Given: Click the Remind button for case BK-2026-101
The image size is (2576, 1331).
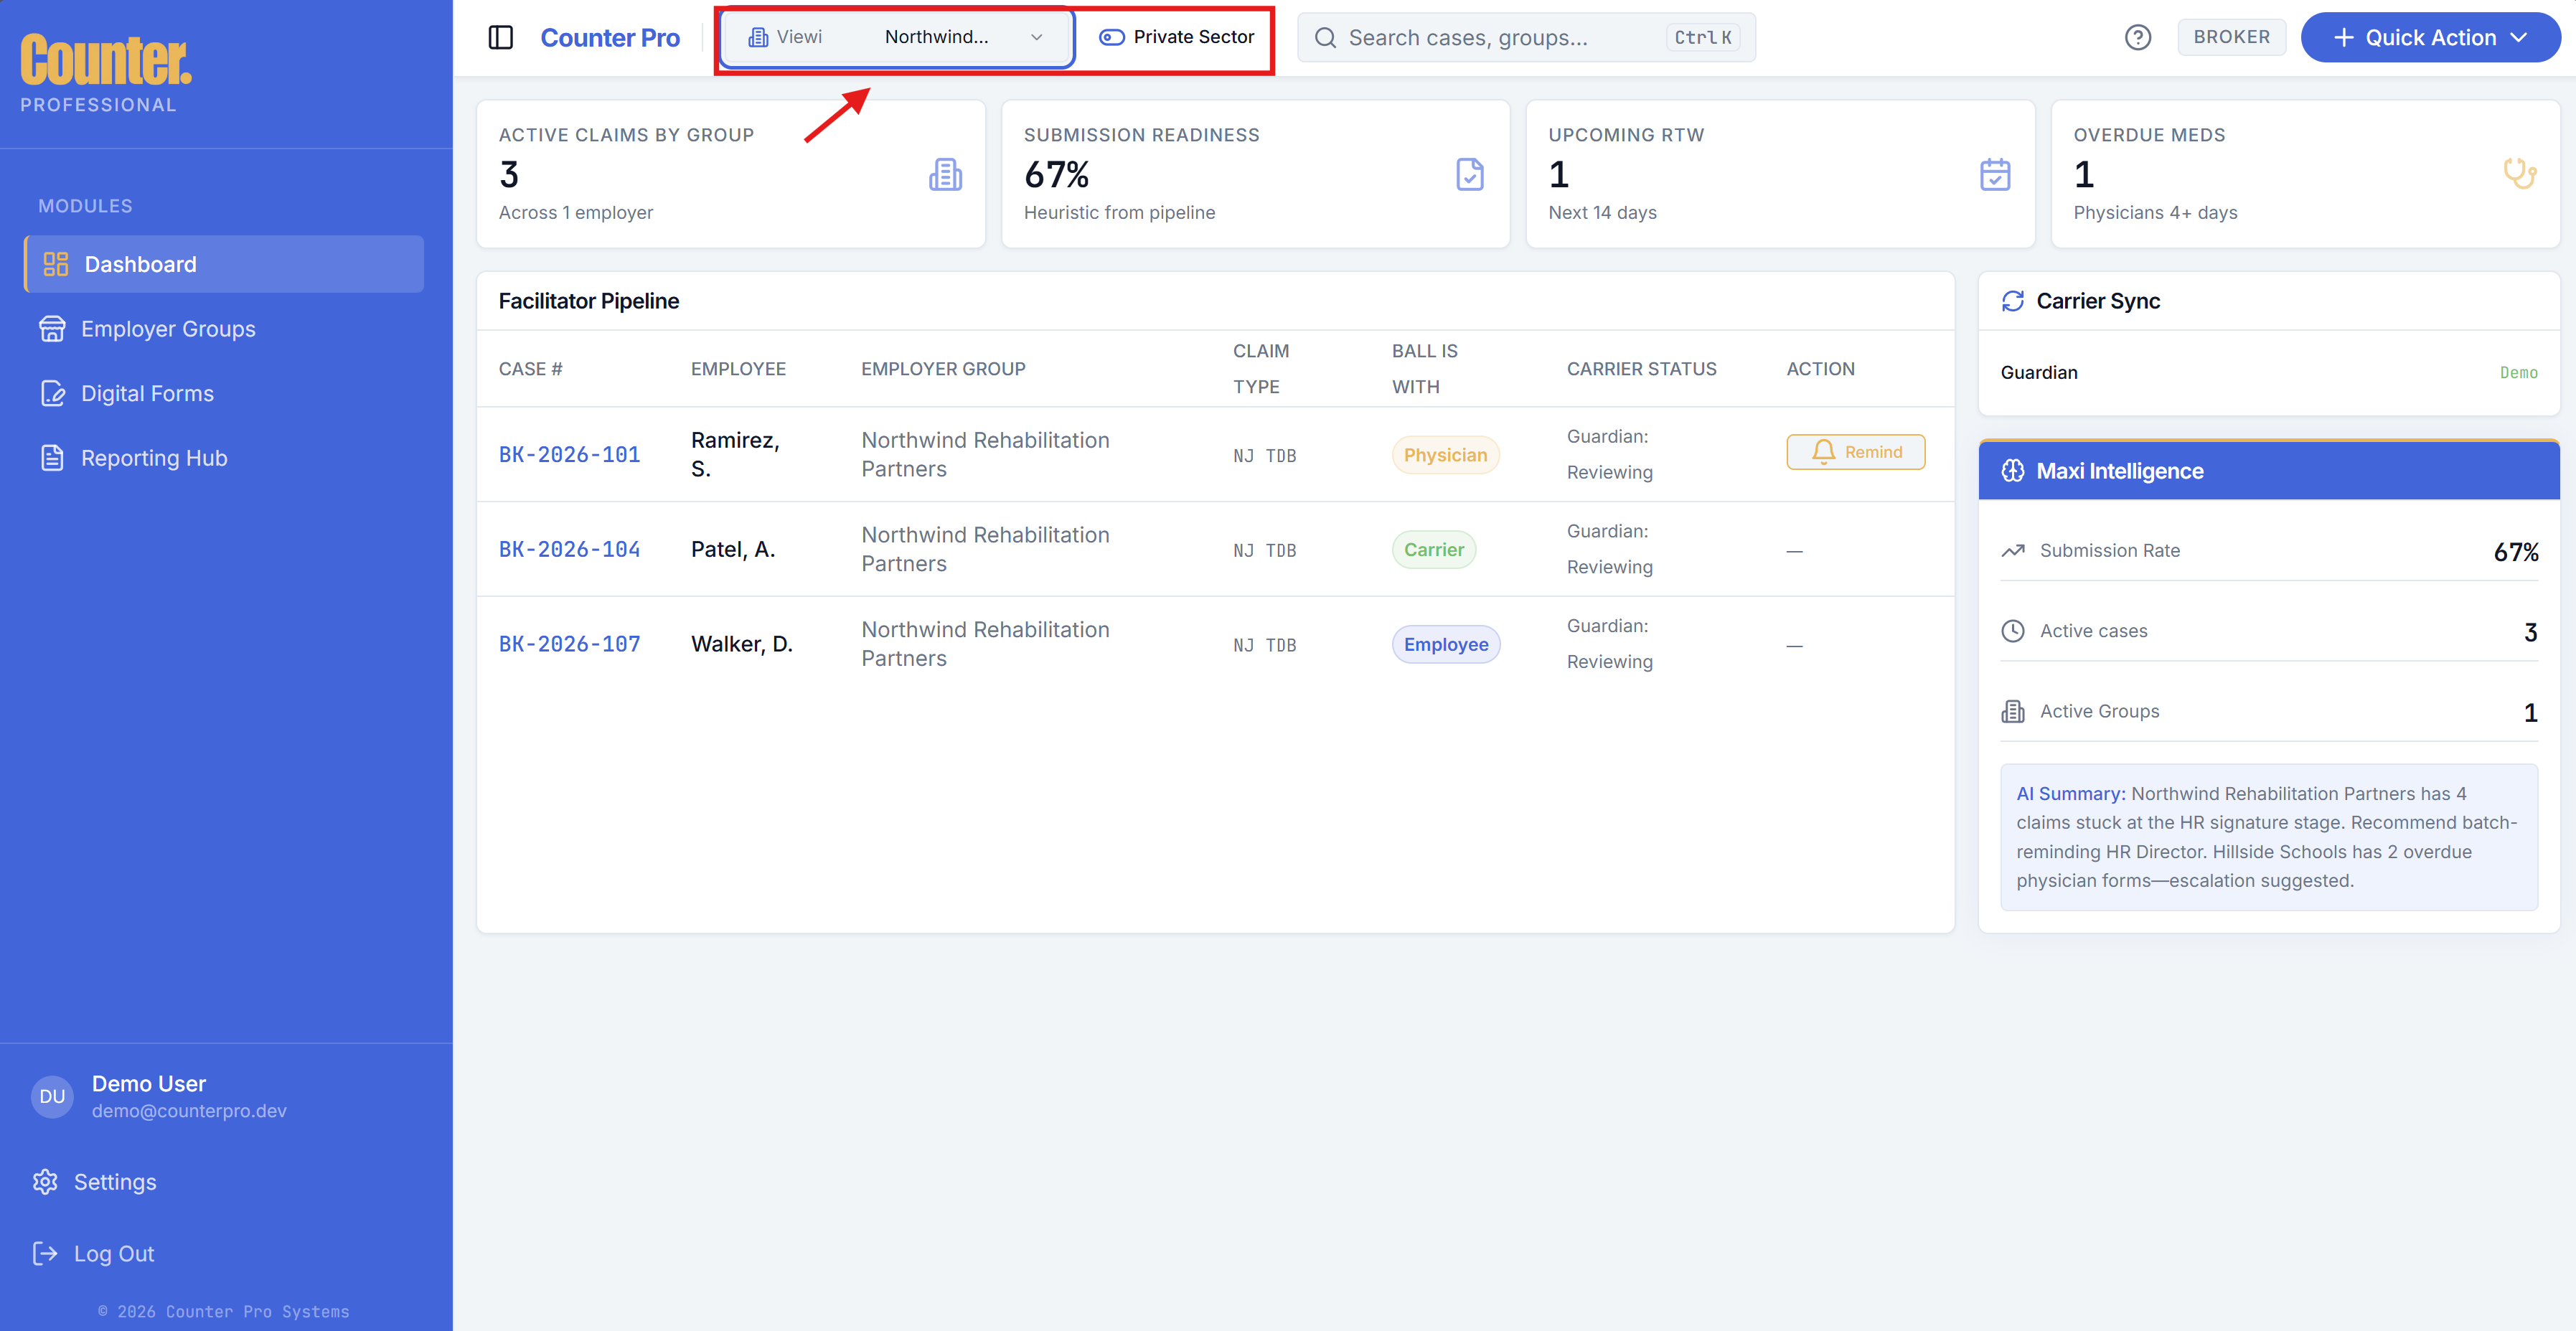Looking at the screenshot, I should click(x=1855, y=451).
